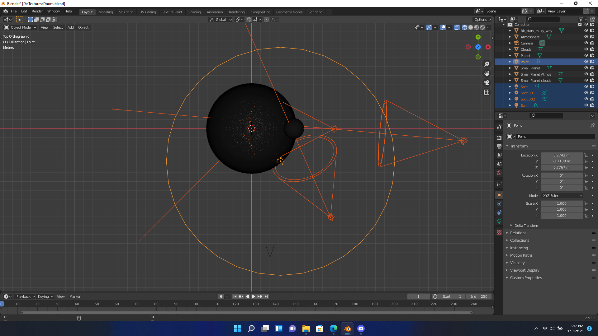
Task: Open the File menu
Action: click(x=14, y=11)
